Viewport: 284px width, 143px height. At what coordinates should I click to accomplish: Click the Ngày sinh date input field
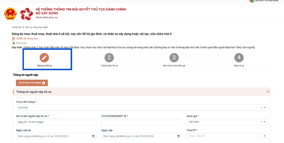point(56,136)
